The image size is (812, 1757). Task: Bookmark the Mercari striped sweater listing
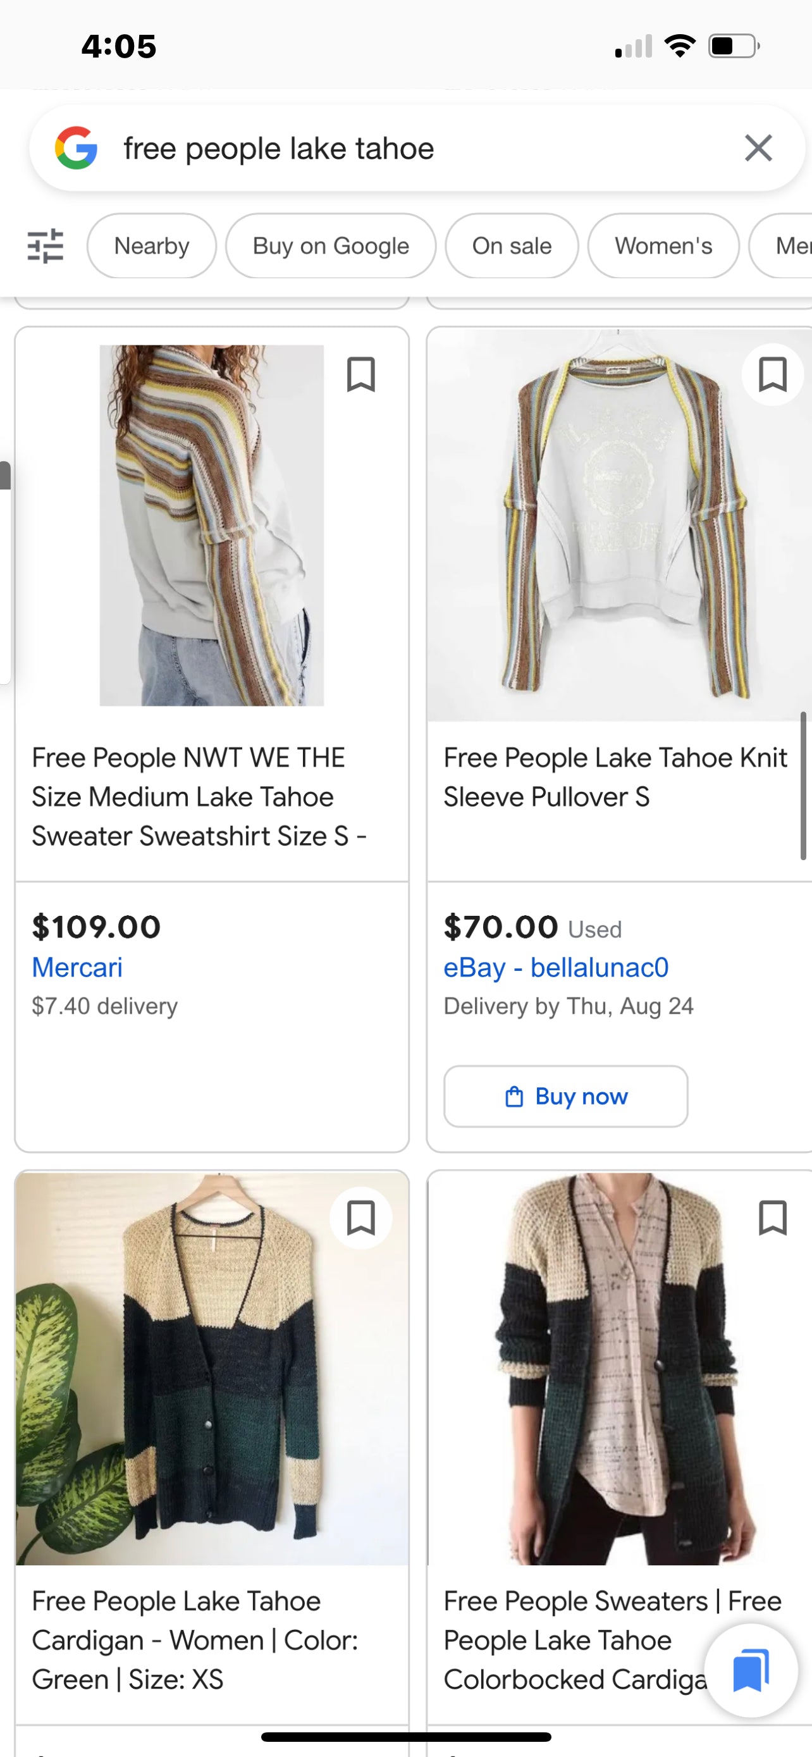pyautogui.click(x=360, y=374)
